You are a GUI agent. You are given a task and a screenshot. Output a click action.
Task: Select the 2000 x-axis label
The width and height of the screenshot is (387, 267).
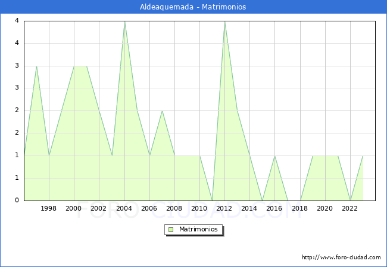pyautogui.click(x=74, y=208)
